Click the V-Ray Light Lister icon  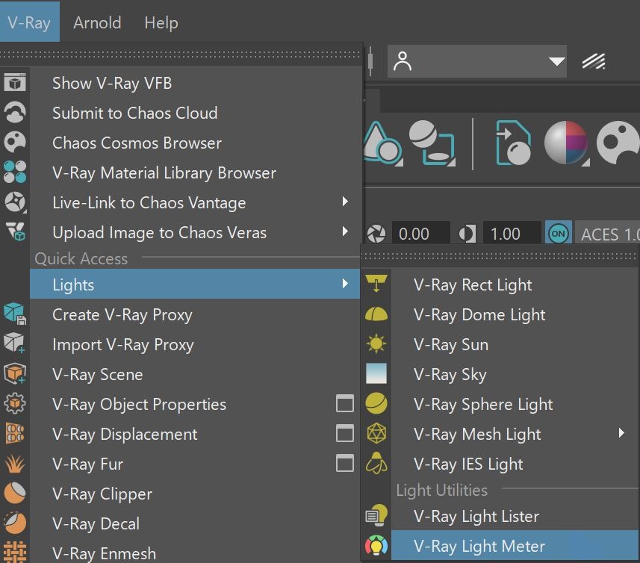(376, 515)
